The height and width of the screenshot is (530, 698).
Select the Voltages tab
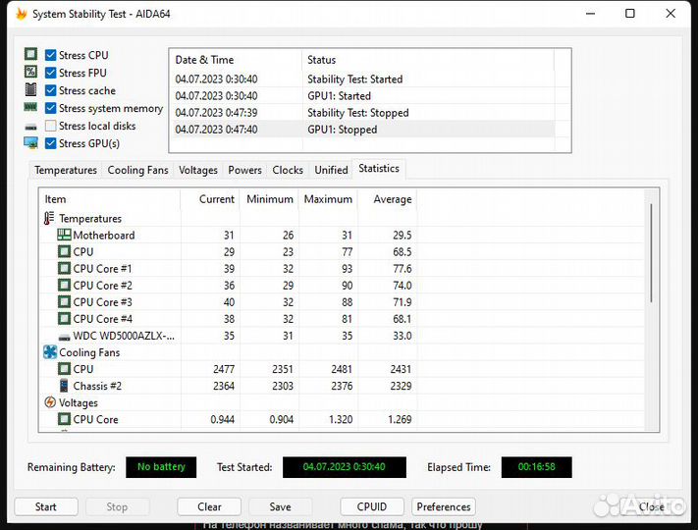pyautogui.click(x=198, y=170)
